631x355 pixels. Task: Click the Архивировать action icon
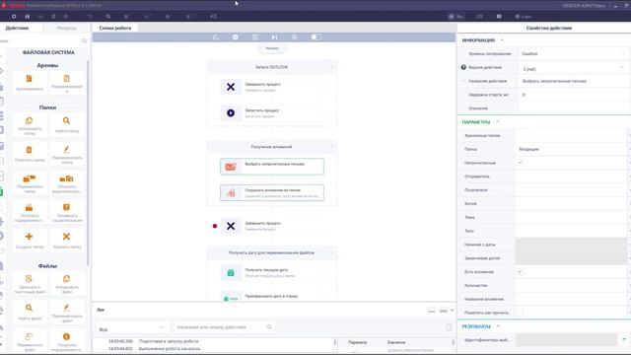pyautogui.click(x=29, y=79)
